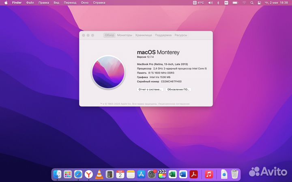Open the Переход menu
292x182 pixels.
click(x=70, y=2)
